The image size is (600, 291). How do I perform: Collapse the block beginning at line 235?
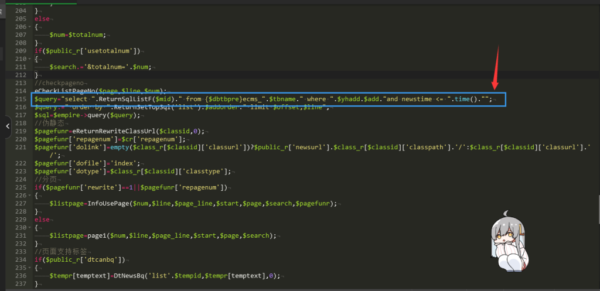tap(29, 268)
